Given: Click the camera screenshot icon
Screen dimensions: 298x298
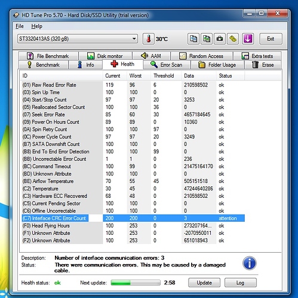Looking at the screenshot, I should point(220,39).
